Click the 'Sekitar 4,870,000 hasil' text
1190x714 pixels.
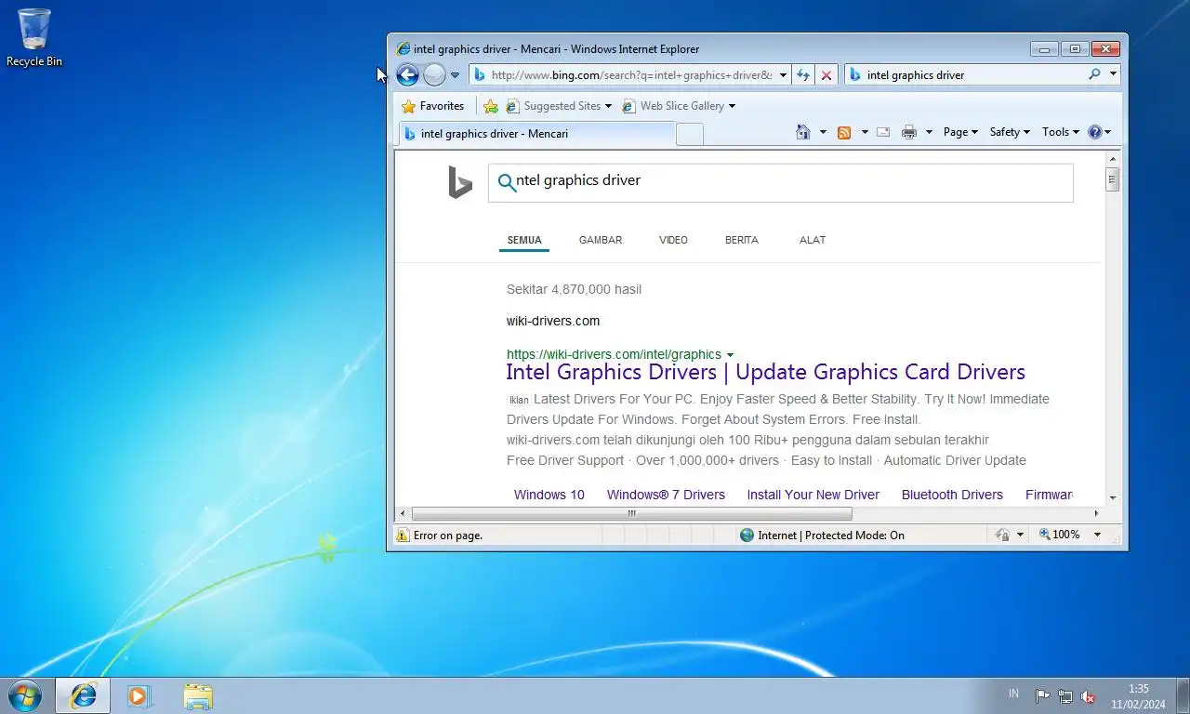(574, 289)
